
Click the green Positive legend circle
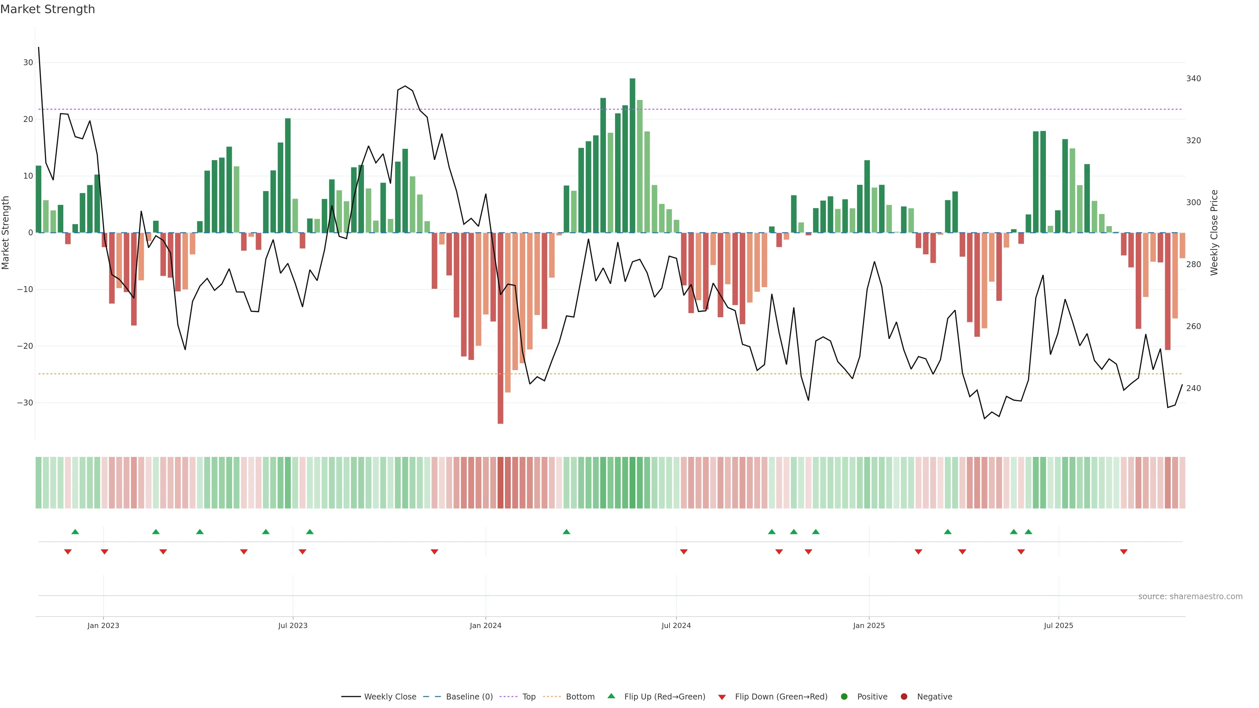click(x=844, y=696)
